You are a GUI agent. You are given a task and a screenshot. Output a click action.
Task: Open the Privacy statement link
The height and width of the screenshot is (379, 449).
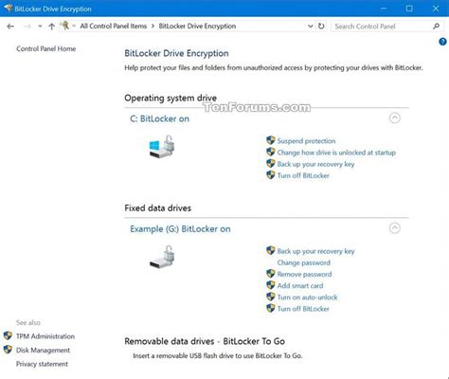[x=42, y=364]
